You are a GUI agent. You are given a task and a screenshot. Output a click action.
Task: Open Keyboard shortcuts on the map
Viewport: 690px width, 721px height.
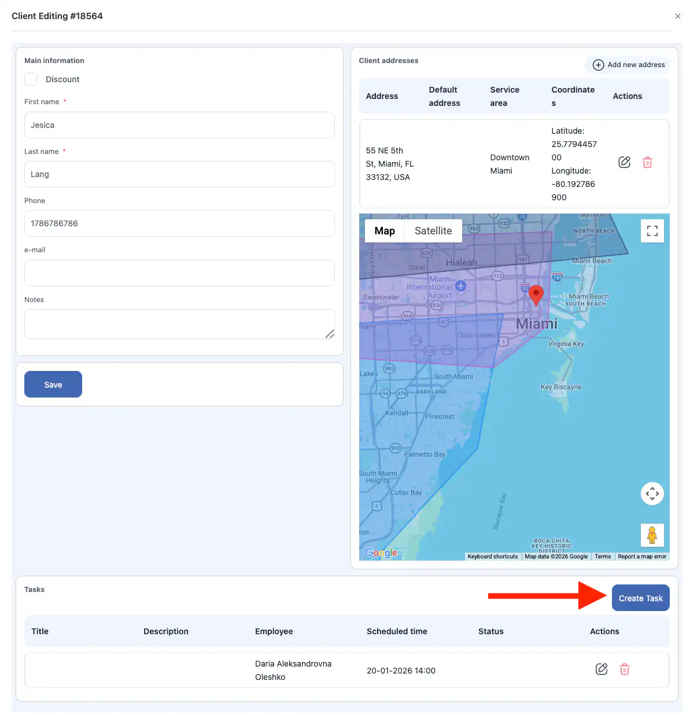coord(493,557)
